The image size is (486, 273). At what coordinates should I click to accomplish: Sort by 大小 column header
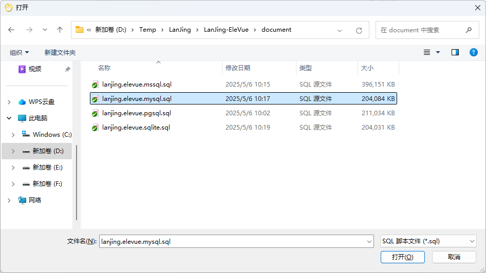pos(367,68)
